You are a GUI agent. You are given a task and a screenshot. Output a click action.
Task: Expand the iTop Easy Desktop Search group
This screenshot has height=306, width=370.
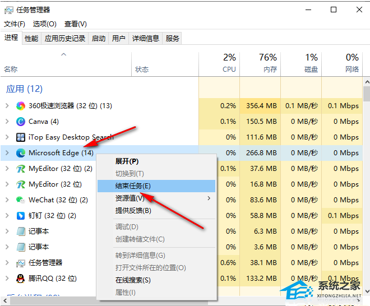(x=7, y=137)
